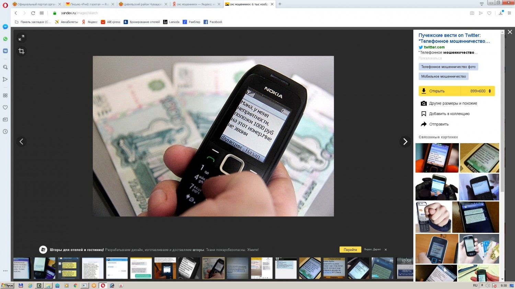Open the Lamoda bookmark
Screen dimensions: 515x289
click(x=171, y=22)
